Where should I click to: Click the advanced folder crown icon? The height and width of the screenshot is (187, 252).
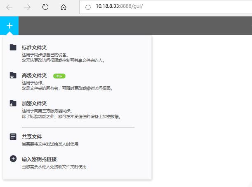click(x=13, y=76)
